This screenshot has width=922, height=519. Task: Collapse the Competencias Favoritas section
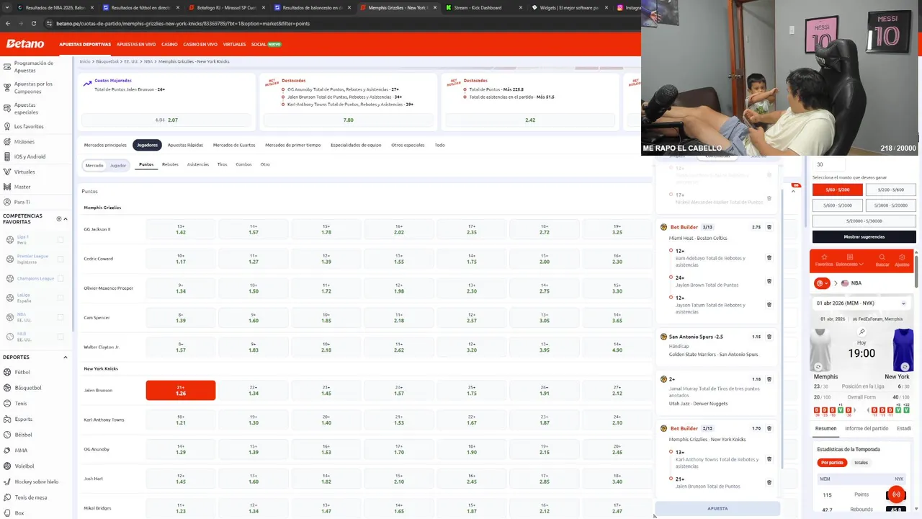pos(66,218)
